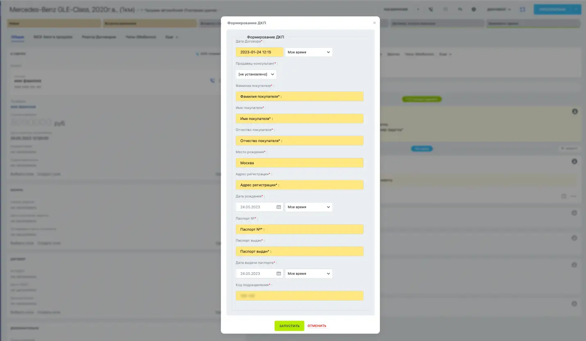Click the Отчество покупателя input field
Image resolution: width=586 pixels, height=341 pixels.
[300, 140]
